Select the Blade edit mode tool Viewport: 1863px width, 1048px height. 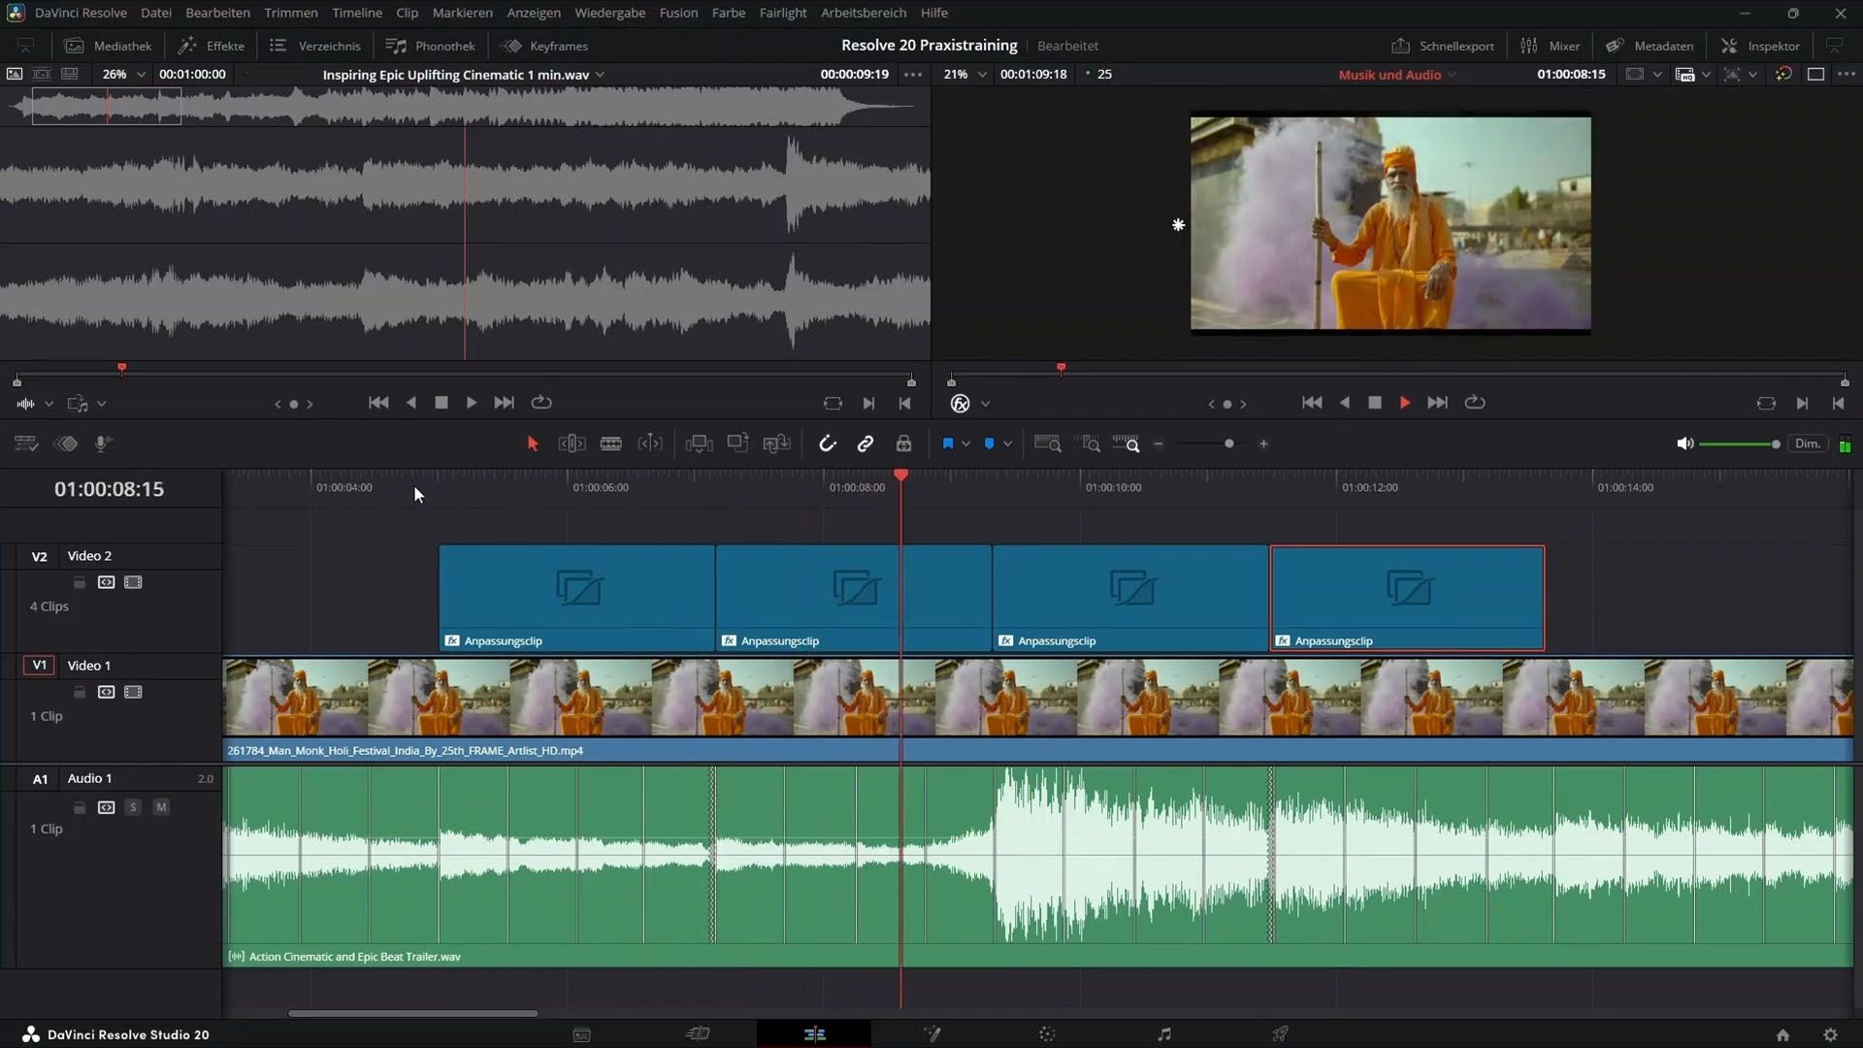pyautogui.click(x=610, y=443)
